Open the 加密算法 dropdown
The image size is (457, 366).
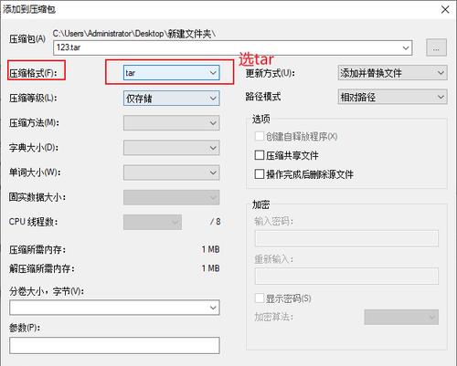coord(401,317)
